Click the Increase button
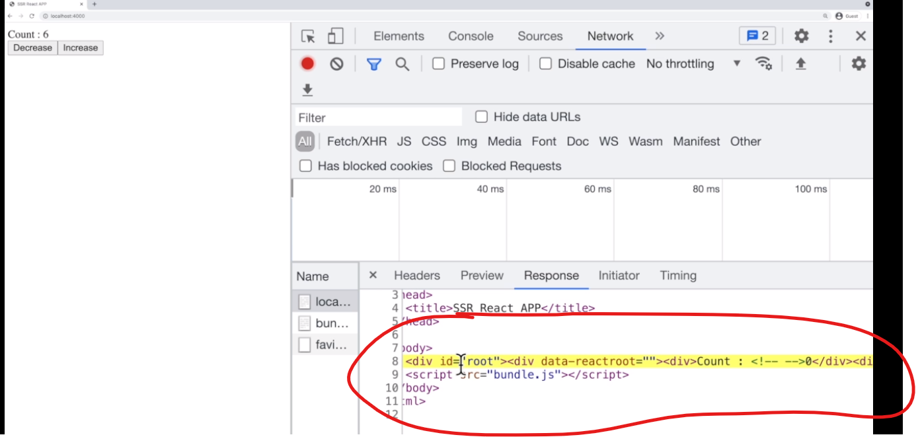The height and width of the screenshot is (439, 920). tap(81, 48)
